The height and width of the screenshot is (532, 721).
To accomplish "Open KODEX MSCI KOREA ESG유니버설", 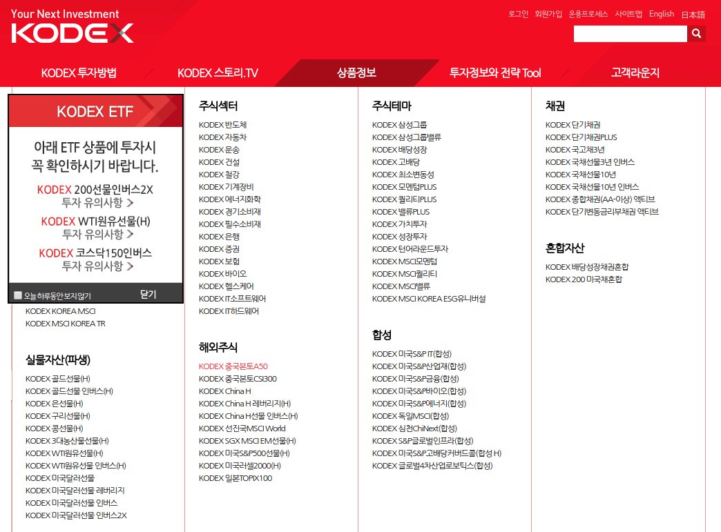I will point(429,299).
